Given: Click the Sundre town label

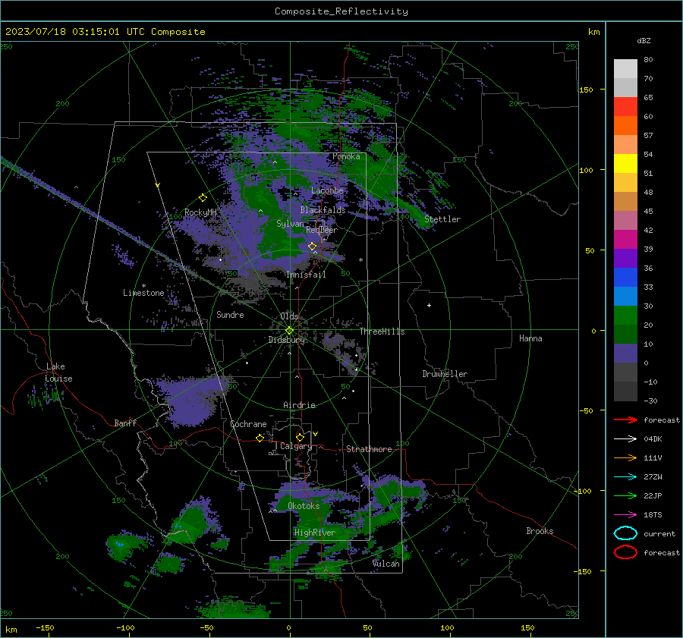Looking at the screenshot, I should (x=230, y=314).
